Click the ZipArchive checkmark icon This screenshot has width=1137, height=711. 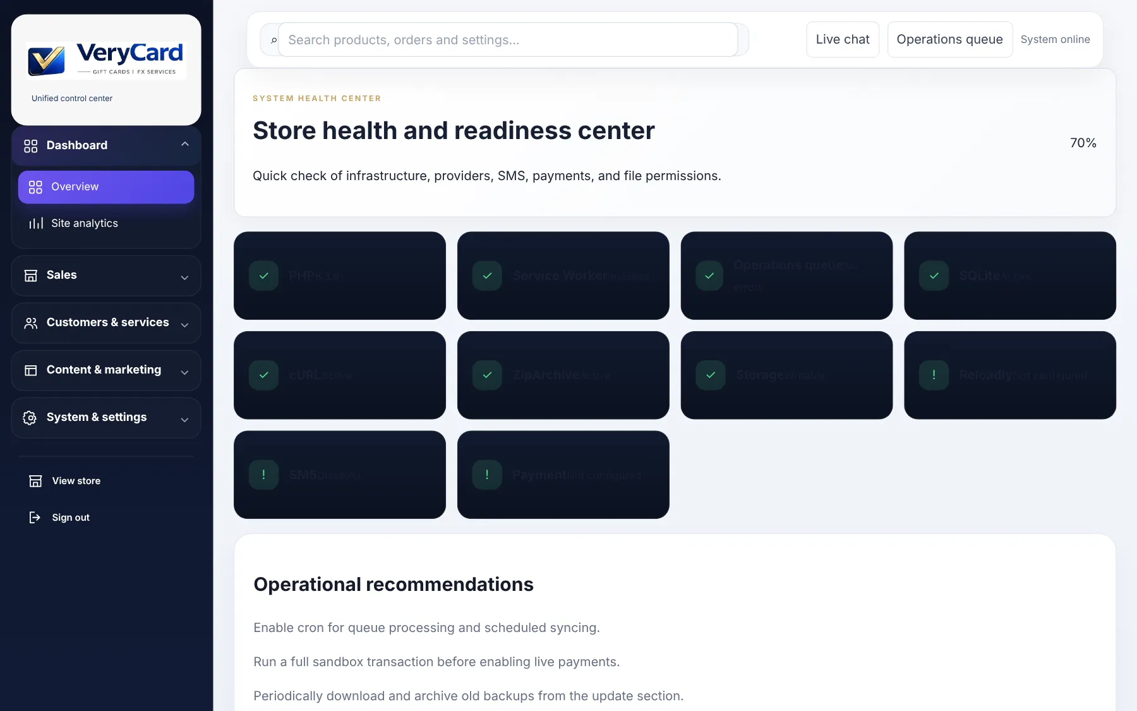pyautogui.click(x=487, y=375)
